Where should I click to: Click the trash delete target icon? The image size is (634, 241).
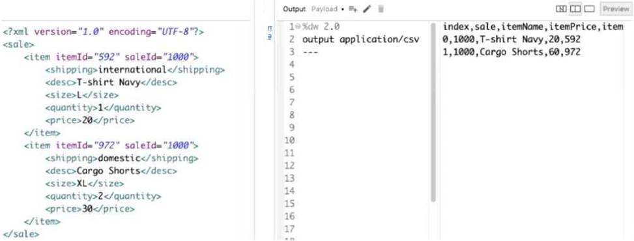[381, 9]
